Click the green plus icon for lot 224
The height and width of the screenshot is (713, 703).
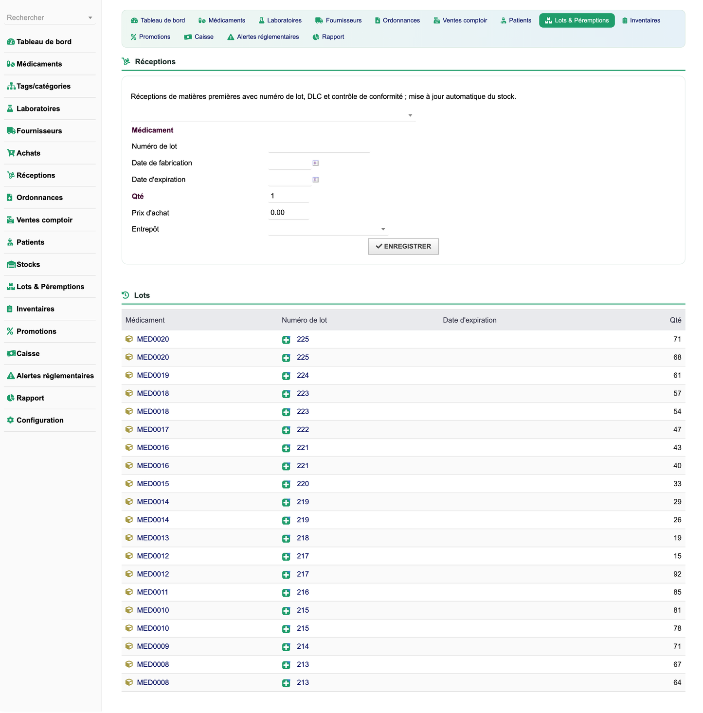[286, 376]
